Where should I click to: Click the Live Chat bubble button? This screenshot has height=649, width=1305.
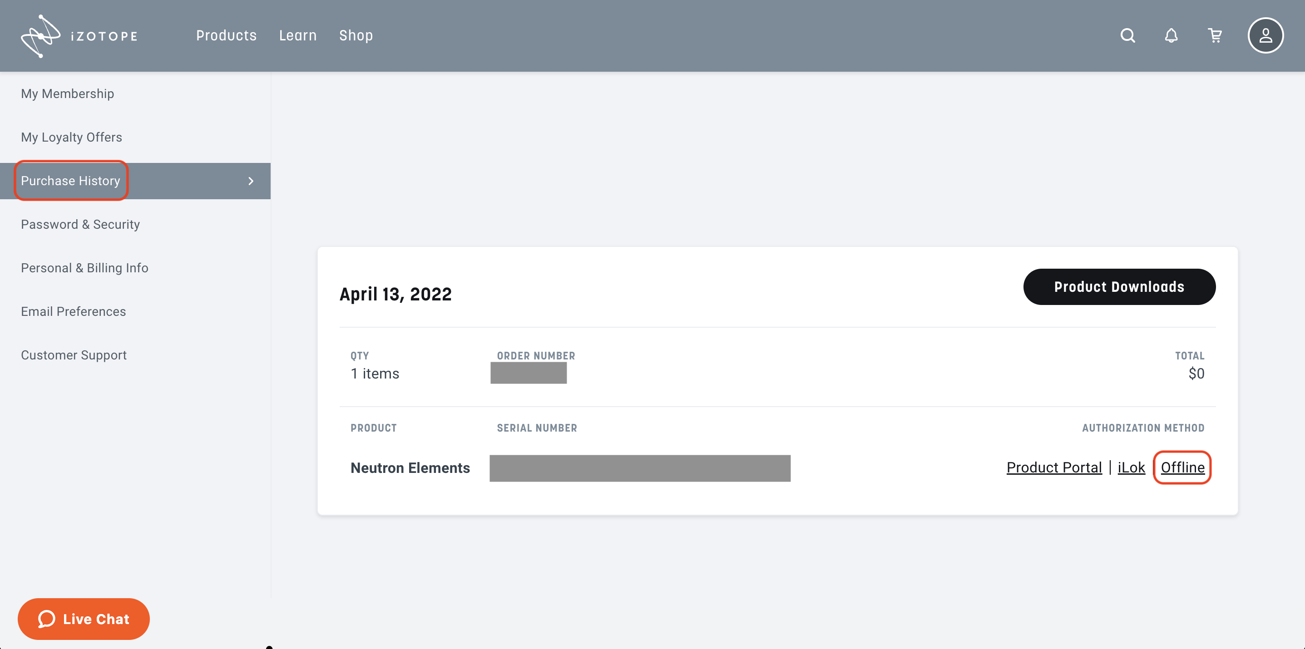(x=84, y=619)
